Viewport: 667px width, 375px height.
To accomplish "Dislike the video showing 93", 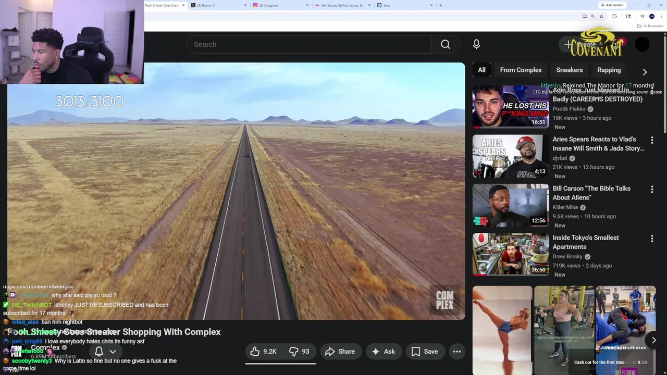I will [299, 352].
